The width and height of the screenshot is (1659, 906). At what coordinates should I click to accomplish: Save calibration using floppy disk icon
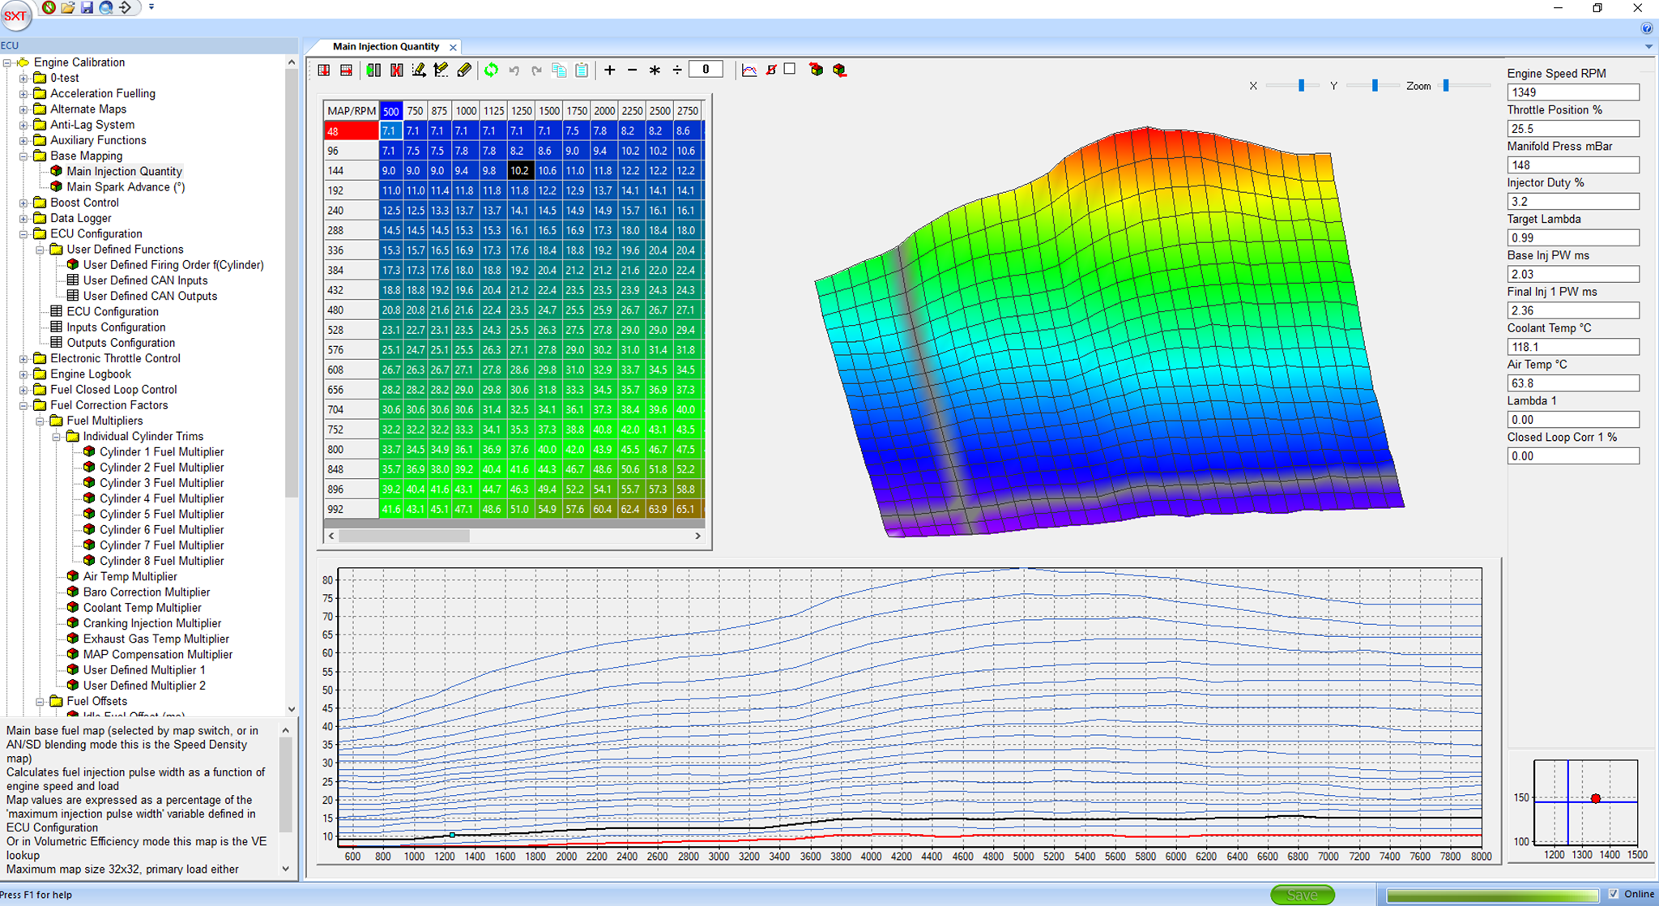click(87, 7)
